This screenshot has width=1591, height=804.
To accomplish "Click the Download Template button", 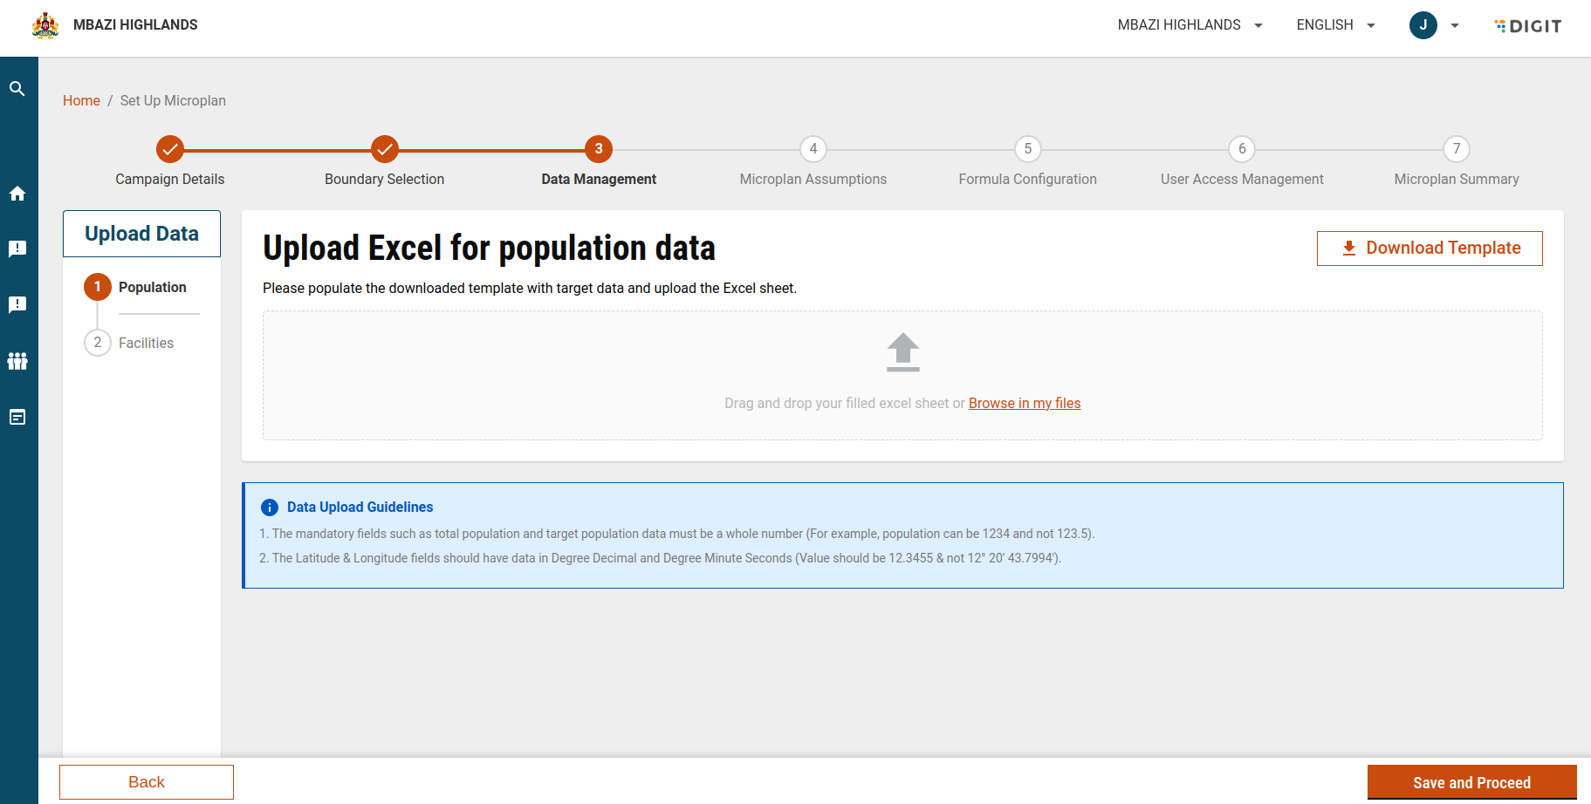I will [1429, 249].
